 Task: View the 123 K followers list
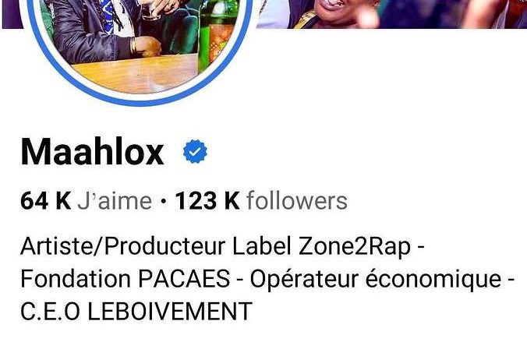261,201
